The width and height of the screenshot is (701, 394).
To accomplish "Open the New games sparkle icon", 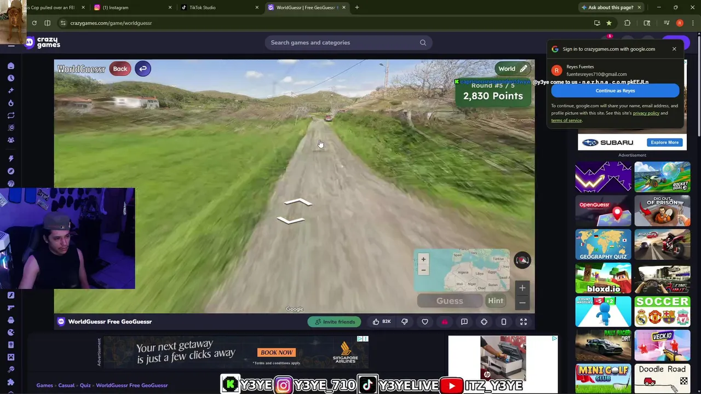I will click(10, 91).
